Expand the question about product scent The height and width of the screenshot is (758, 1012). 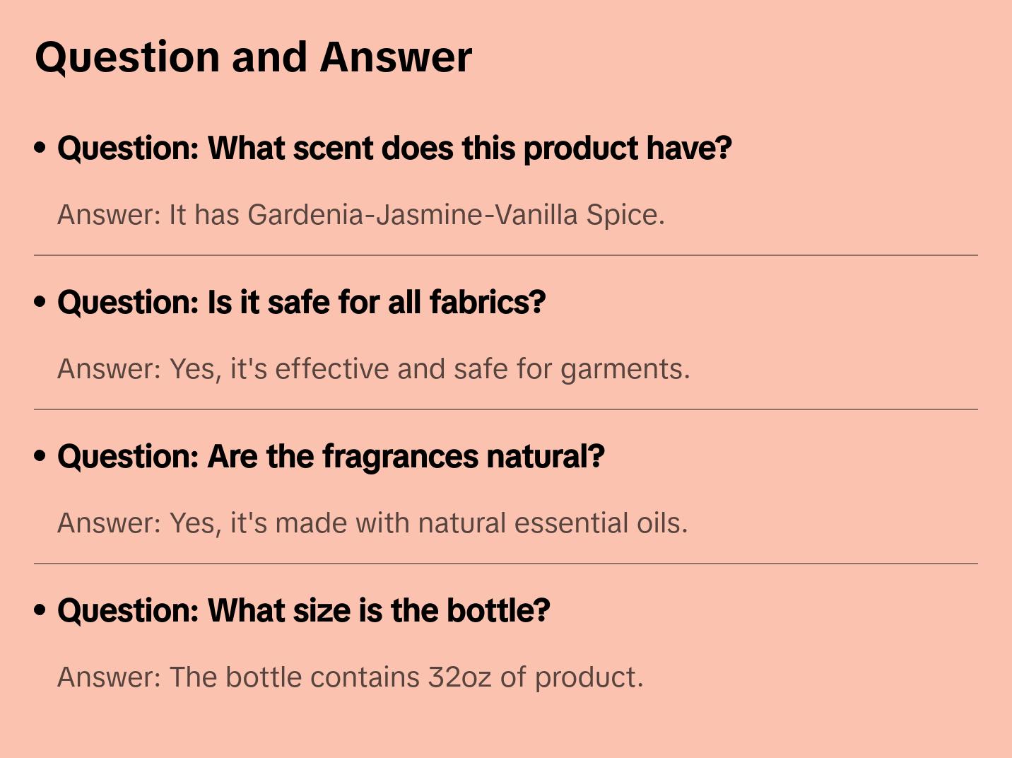394,148
